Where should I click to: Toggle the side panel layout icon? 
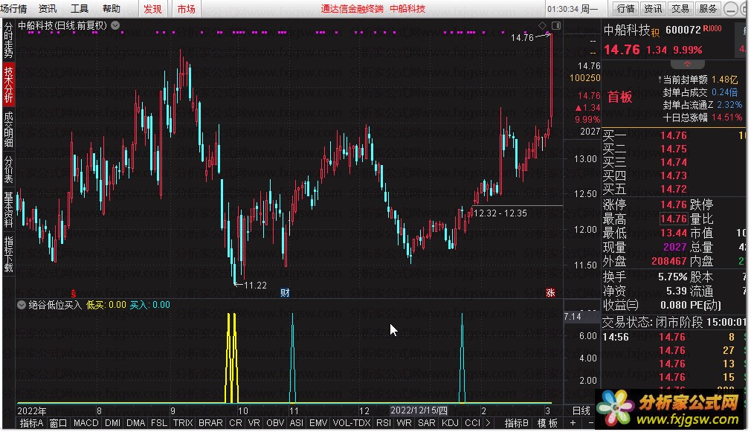(556, 25)
